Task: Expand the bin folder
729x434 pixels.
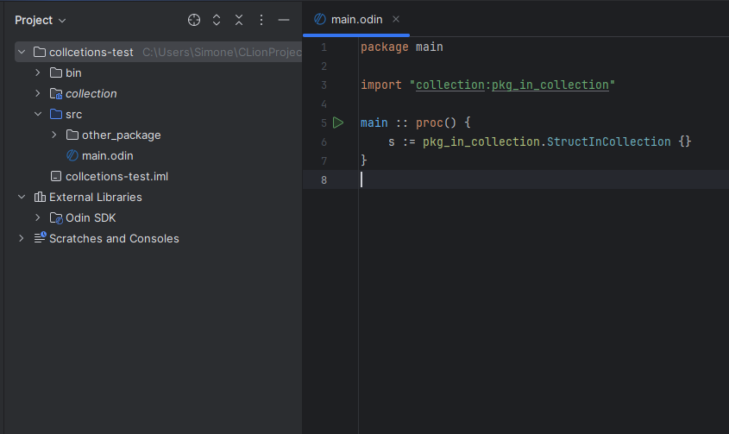Action: click(x=38, y=72)
